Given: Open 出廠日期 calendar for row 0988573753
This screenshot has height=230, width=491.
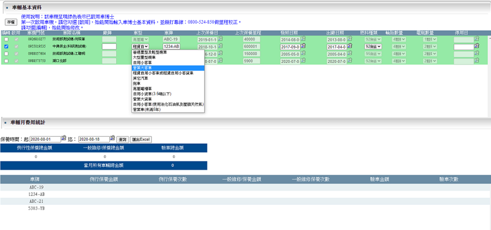Looking at the screenshot, I should pos(349,61).
